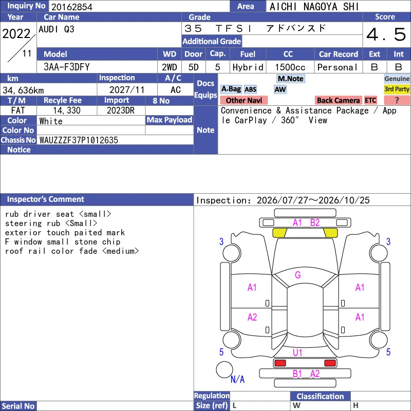Image resolution: width=411 pixels, height=411 pixels.
Task: Click the Other Navi badge
Action: tap(244, 100)
